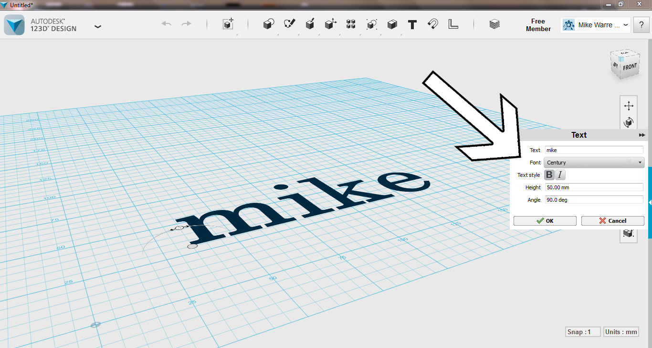Click the rotation handle on the mike text

click(x=179, y=229)
